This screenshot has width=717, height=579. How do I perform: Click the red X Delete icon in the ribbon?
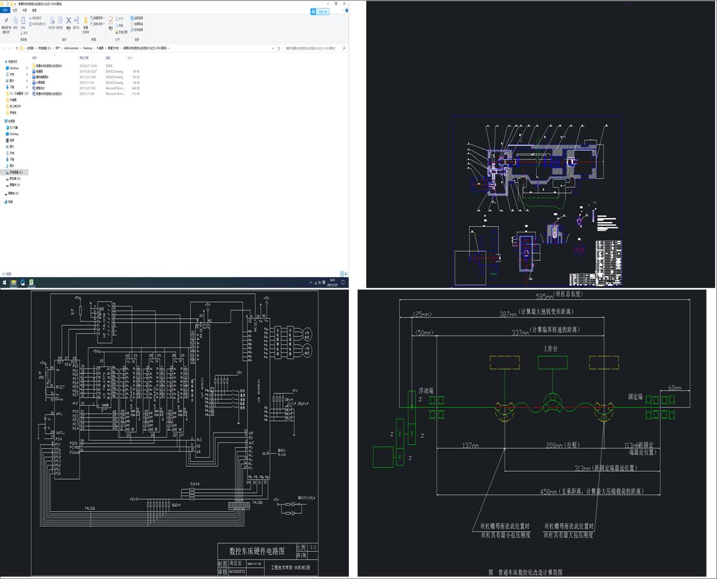tap(68, 21)
